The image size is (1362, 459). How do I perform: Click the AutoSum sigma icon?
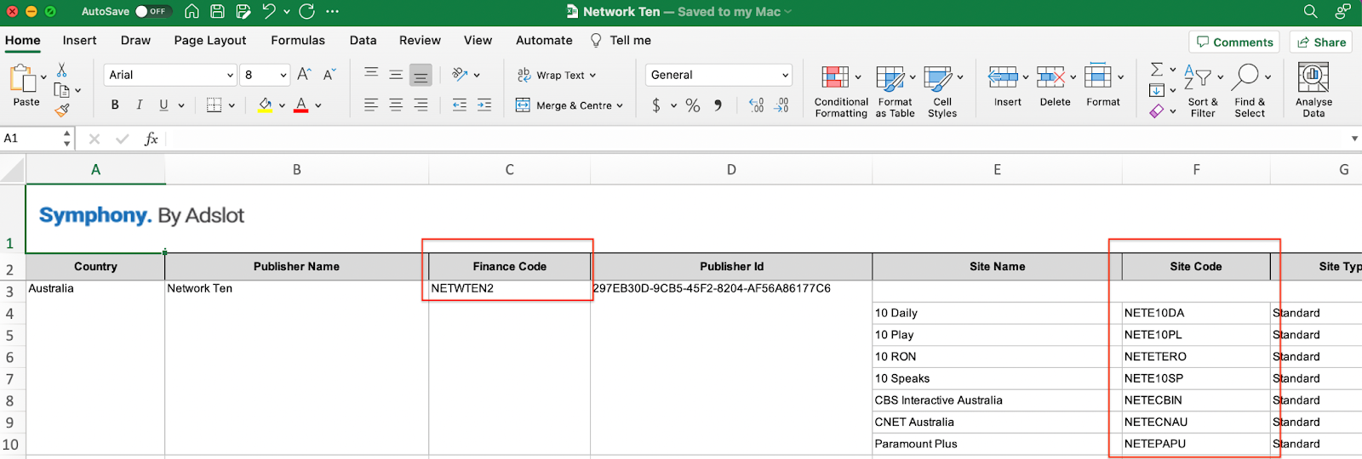1157,70
